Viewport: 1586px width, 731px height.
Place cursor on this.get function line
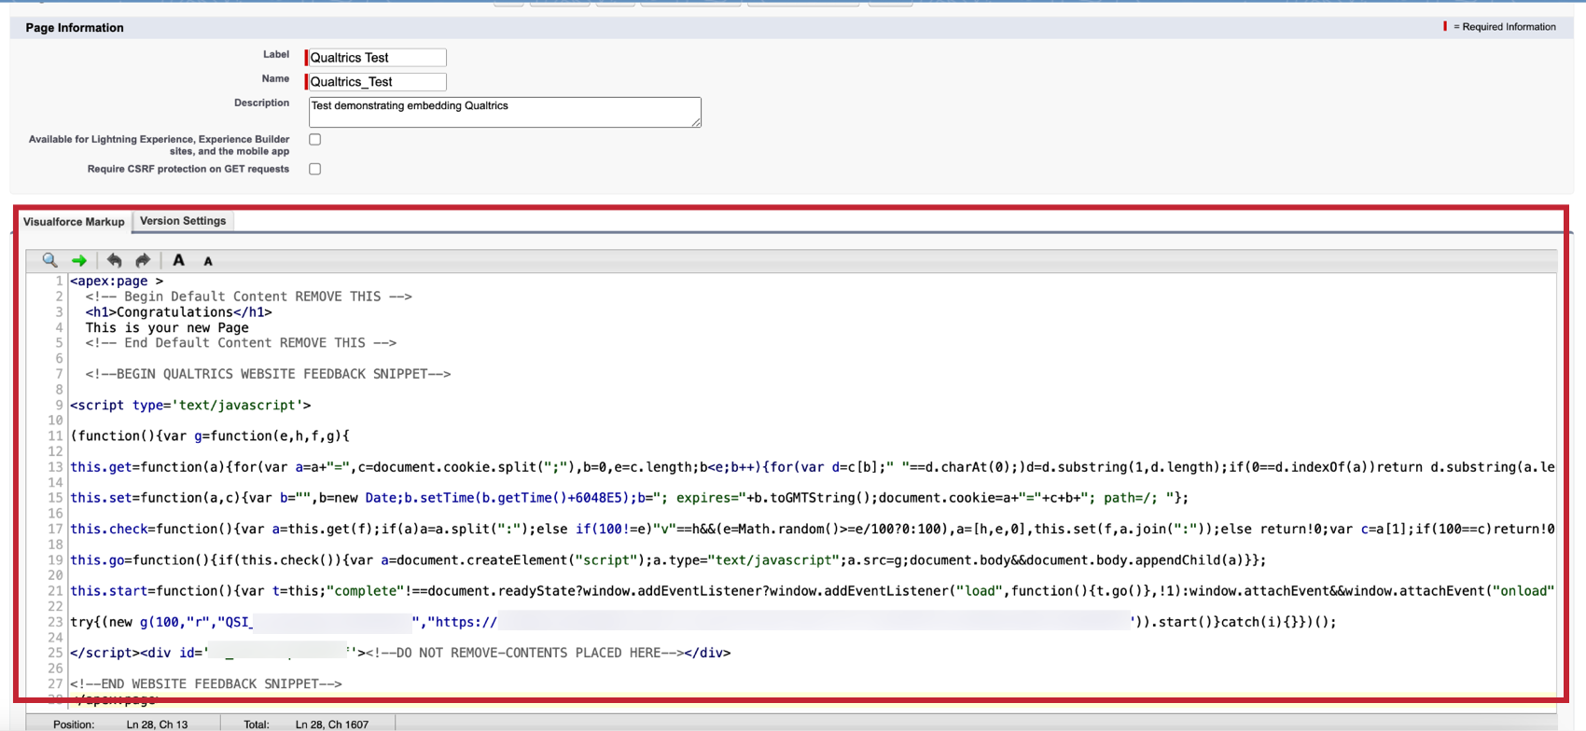[x=812, y=467]
